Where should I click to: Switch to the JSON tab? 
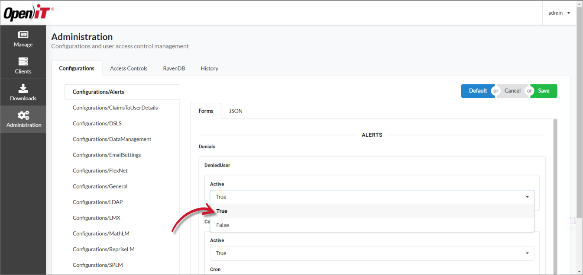click(x=236, y=111)
